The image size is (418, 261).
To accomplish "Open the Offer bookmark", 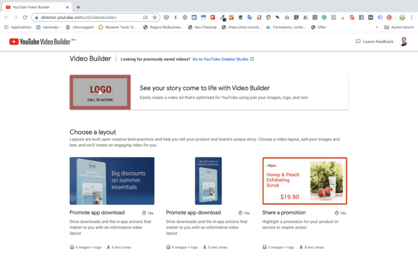I will pos(318,27).
